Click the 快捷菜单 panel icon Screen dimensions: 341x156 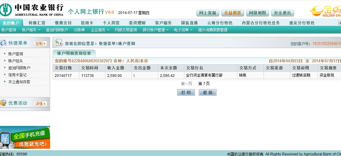click(x=3, y=43)
